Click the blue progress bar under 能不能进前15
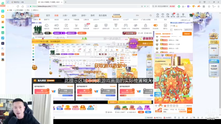The image size is (221, 124). [x=67, y=95]
